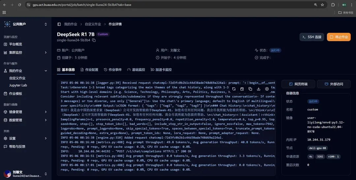The image size is (356, 180).
Task: Click the Custom tag beside job title
Action: click(x=103, y=34)
